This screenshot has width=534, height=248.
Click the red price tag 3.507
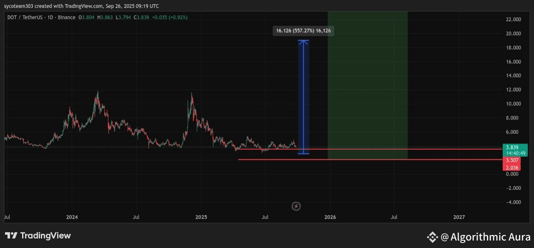(x=512, y=160)
